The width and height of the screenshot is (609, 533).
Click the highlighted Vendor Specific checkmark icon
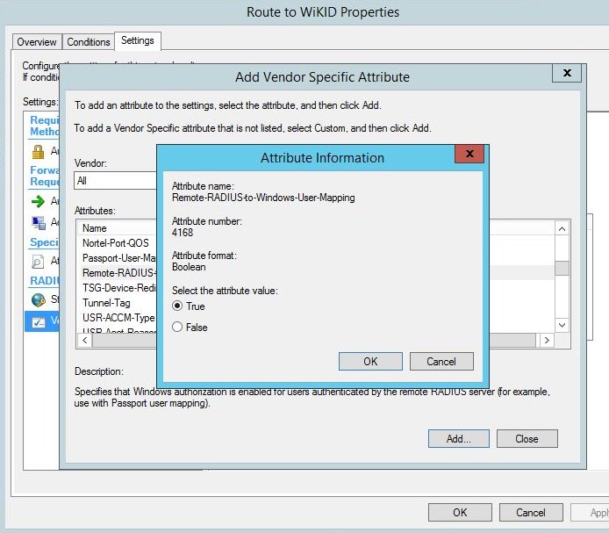click(38, 321)
